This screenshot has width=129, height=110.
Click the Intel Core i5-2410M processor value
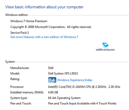[84, 87]
